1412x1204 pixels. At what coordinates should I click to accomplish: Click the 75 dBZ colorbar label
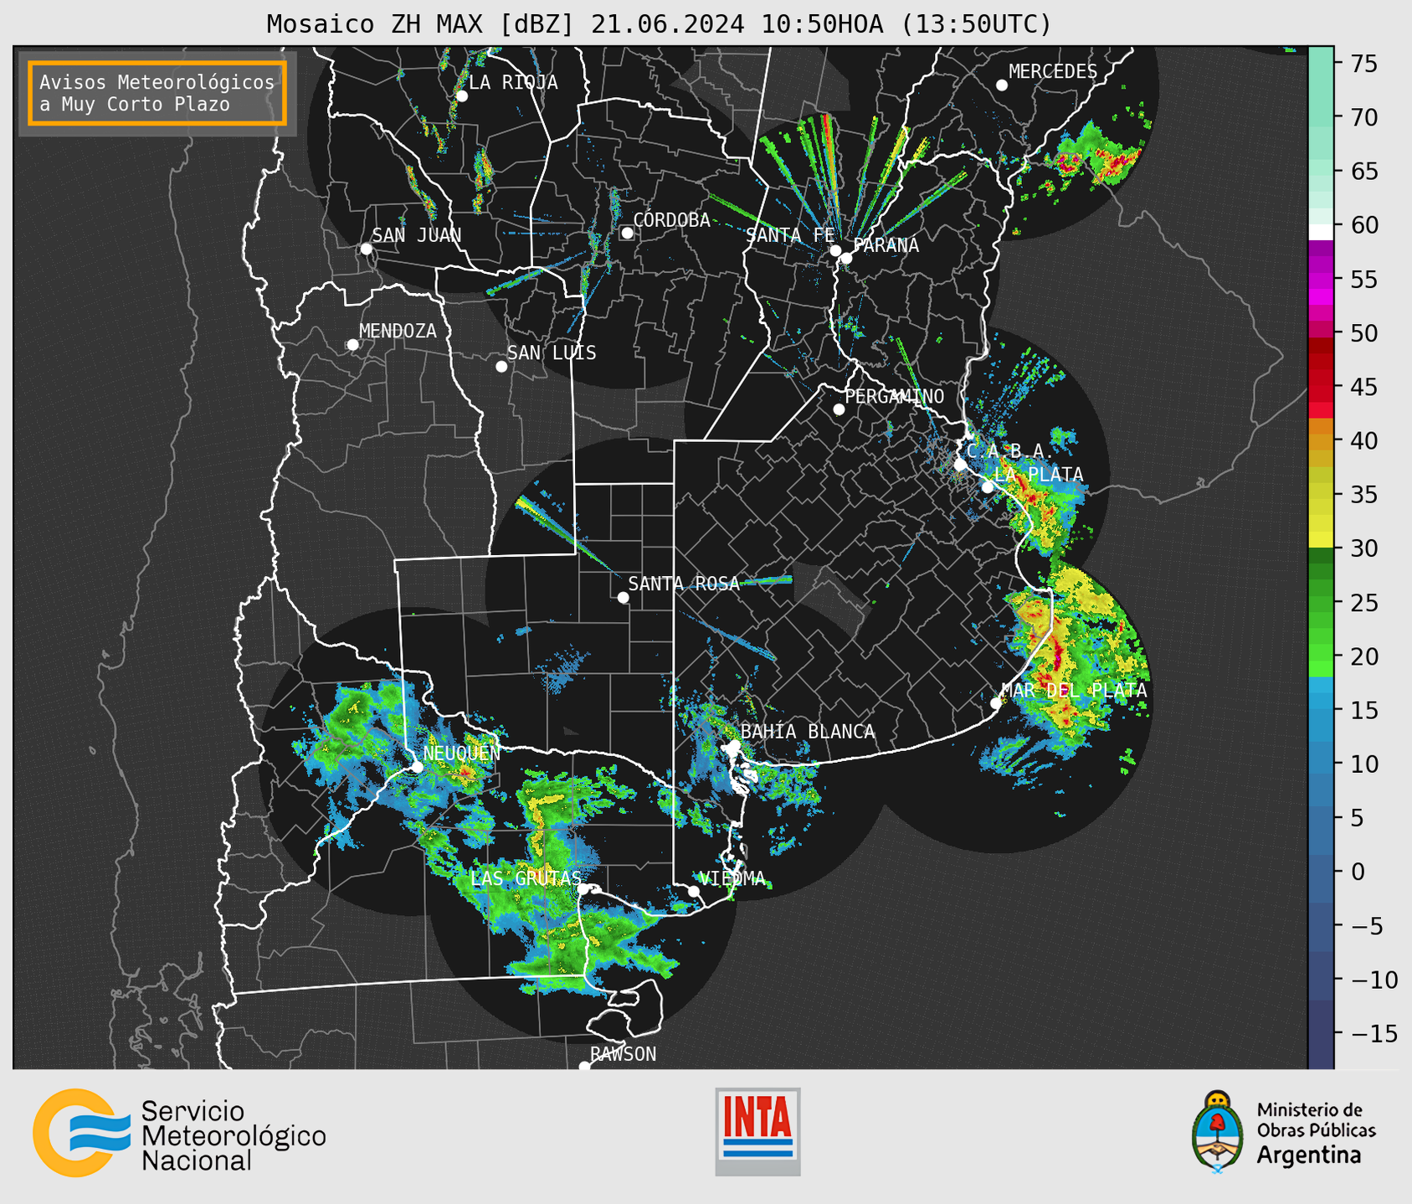point(1363,64)
